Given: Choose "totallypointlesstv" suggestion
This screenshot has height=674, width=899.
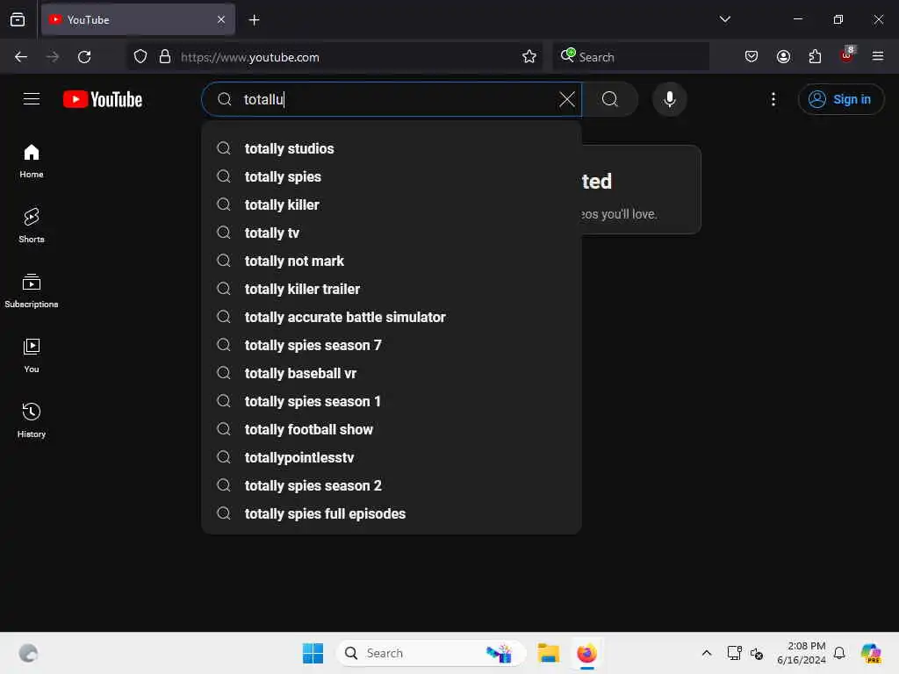Looking at the screenshot, I should pyautogui.click(x=392, y=457).
